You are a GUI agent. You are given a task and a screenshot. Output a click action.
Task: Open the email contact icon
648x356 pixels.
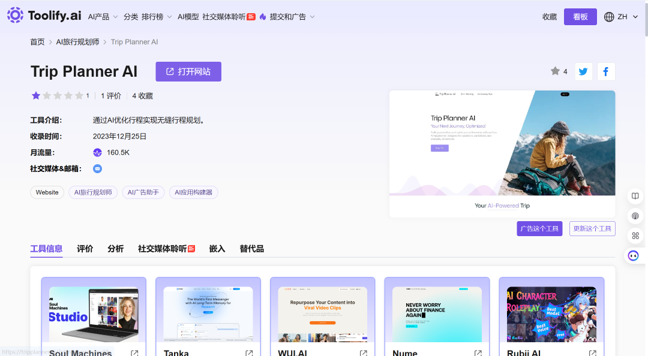97,168
